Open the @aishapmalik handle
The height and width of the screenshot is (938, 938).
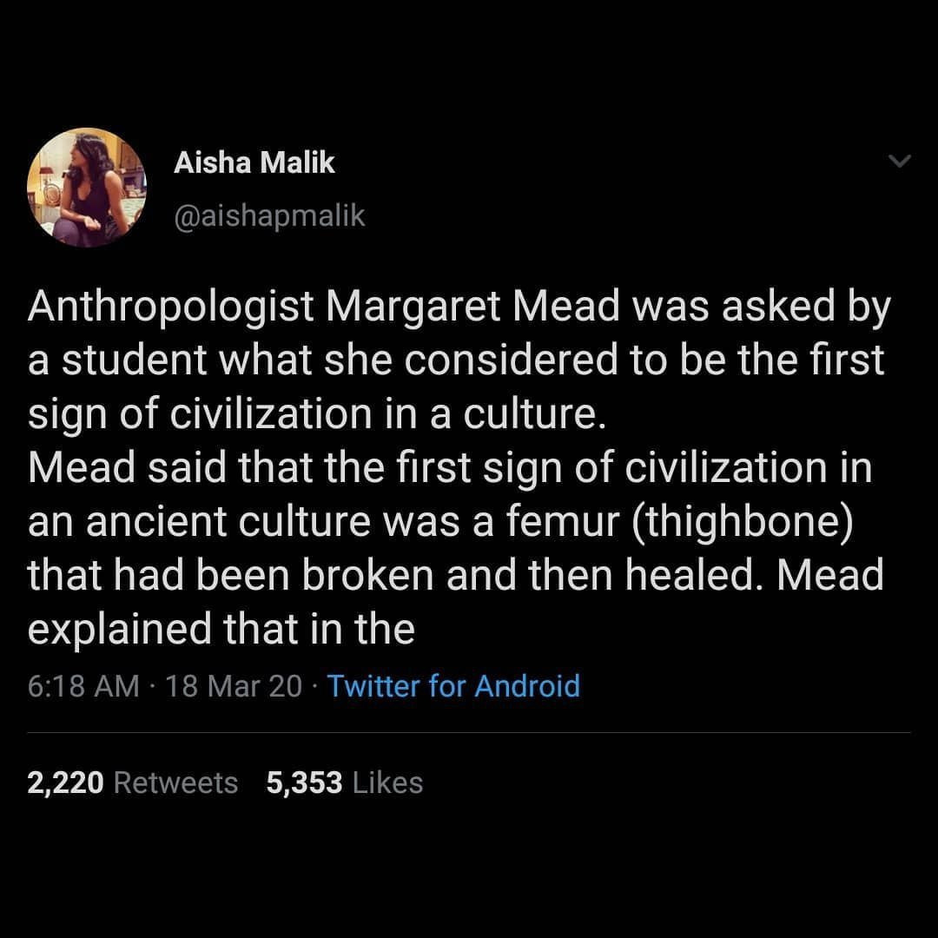269,216
